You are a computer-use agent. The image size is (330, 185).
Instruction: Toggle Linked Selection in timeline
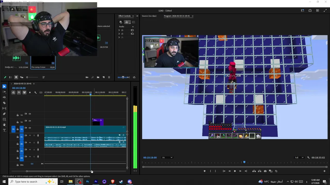pos(24,92)
